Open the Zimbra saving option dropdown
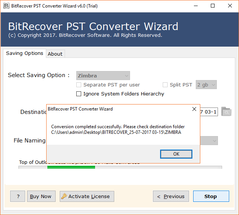 [x=103, y=76]
